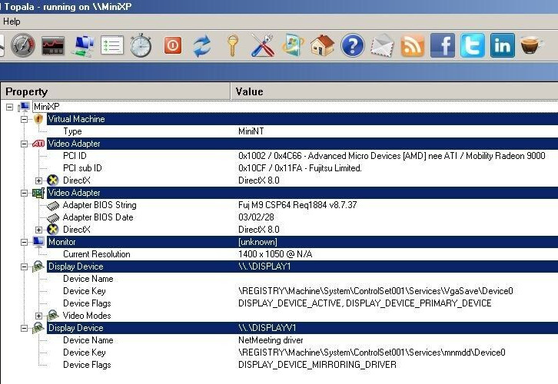Viewport: 558px width, 384px height.
Task: Click the networked computers toolbar icon
Action: 83,46
